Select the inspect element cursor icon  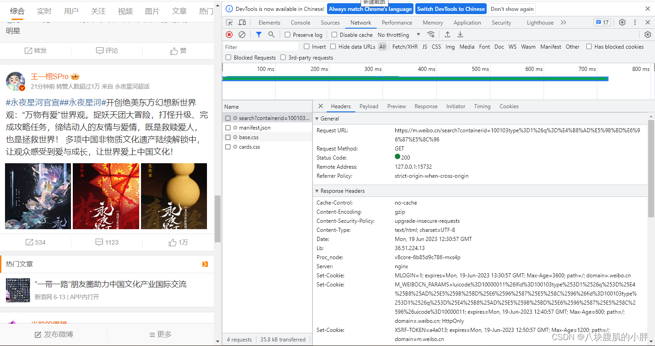tap(229, 22)
